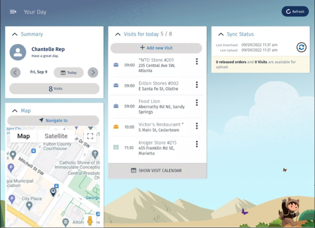Toggle the map fullscreen view
This screenshot has height=228, width=315.
point(90,136)
